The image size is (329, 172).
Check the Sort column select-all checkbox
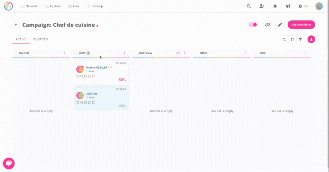tap(76, 53)
